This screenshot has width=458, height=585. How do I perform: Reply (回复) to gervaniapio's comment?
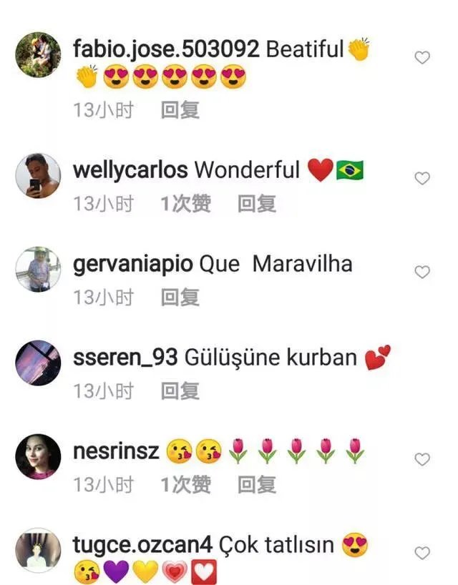pos(180,298)
